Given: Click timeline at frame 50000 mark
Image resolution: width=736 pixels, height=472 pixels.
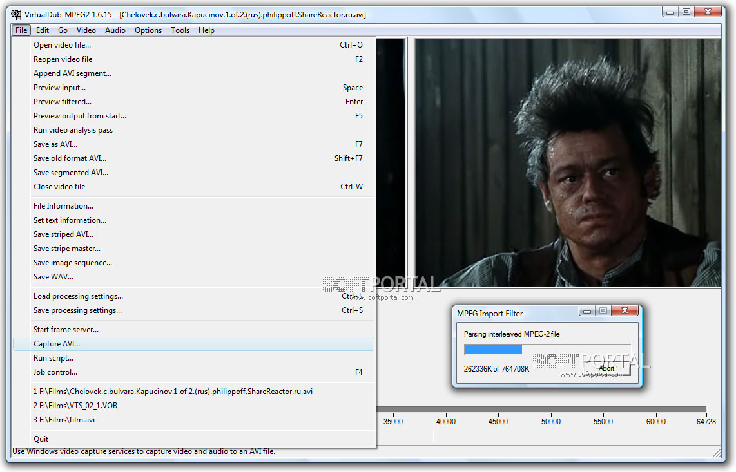Looking at the screenshot, I should click(551, 421).
